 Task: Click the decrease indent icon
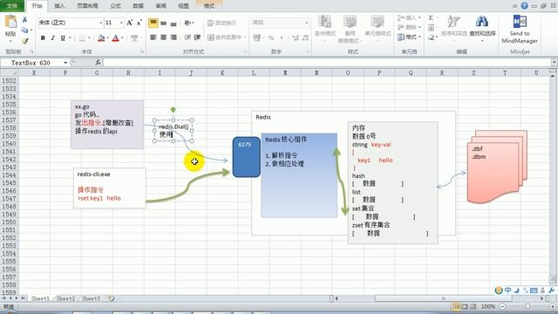click(x=187, y=38)
